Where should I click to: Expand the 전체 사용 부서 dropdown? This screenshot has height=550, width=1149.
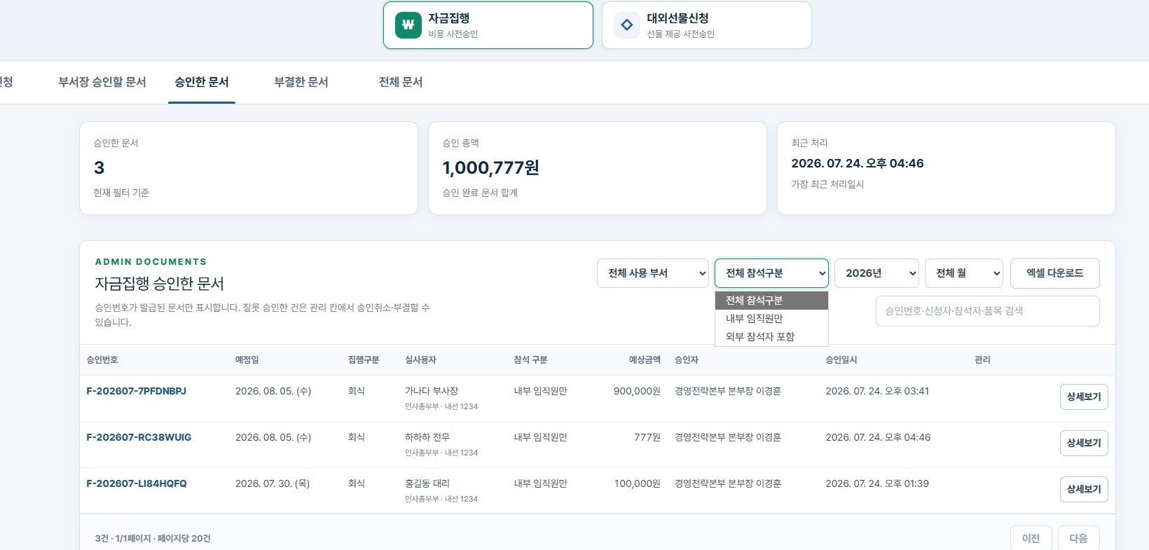coord(653,273)
